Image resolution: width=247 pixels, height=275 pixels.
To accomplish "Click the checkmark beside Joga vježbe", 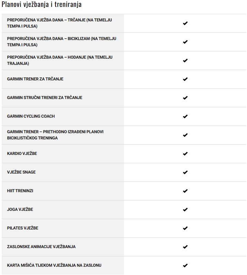I will [x=185, y=209].
